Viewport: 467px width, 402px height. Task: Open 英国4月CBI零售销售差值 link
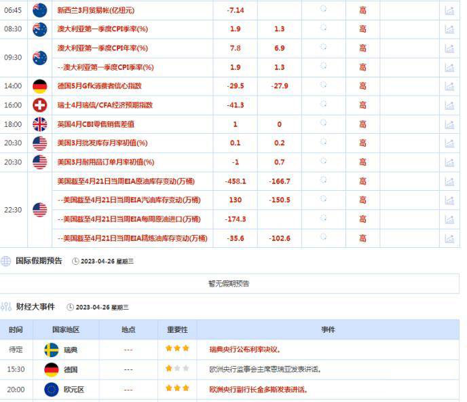96,124
